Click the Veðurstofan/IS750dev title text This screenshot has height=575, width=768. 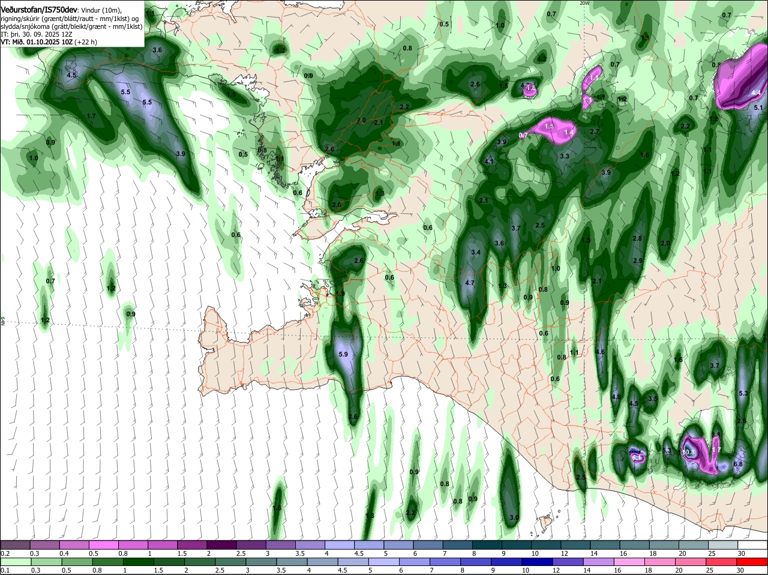coord(39,9)
